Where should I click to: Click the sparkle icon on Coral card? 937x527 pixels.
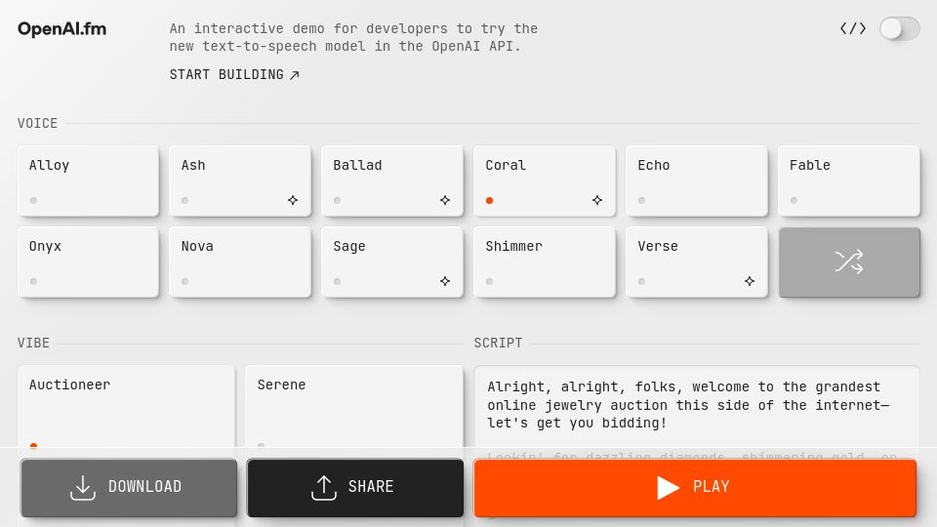pyautogui.click(x=597, y=200)
